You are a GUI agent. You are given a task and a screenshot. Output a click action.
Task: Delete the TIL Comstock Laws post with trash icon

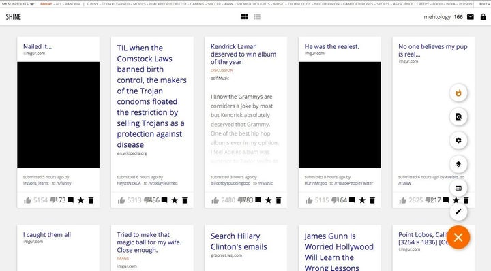(x=185, y=200)
